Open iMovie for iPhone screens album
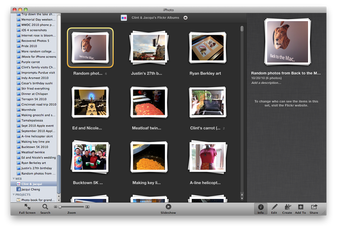The height and width of the screenshot is (230, 337). coord(34,57)
